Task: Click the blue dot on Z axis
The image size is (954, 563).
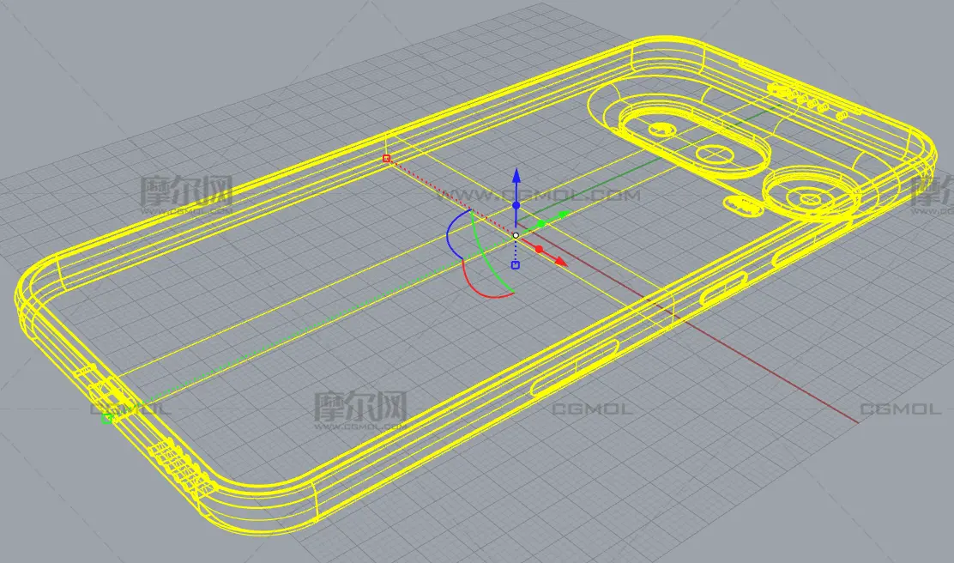Action: (516, 206)
